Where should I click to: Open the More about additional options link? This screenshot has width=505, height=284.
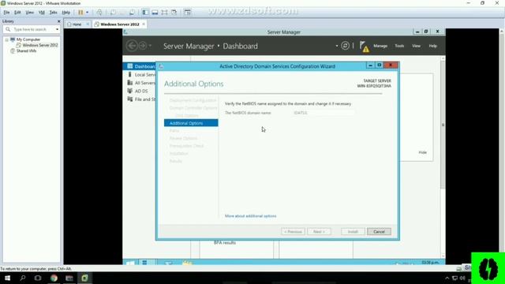click(x=251, y=216)
